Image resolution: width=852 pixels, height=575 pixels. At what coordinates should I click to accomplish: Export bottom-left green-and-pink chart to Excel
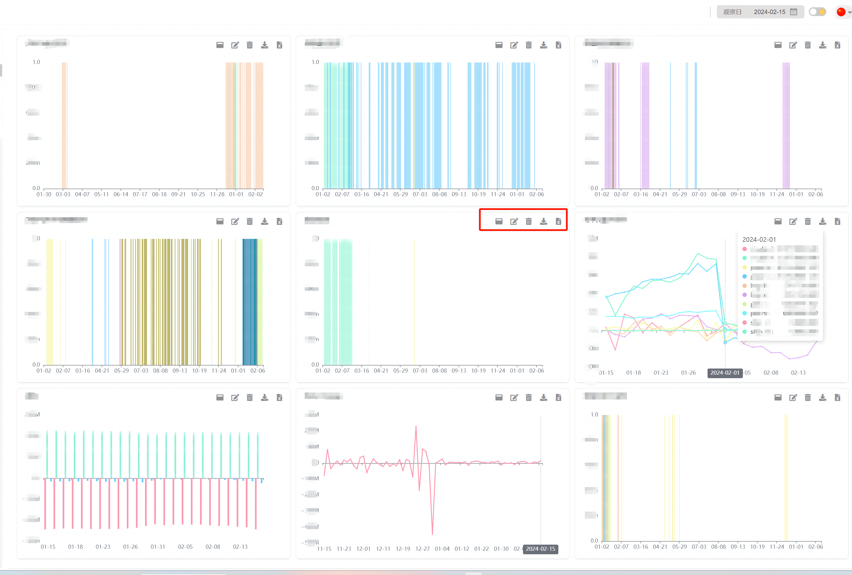coord(279,397)
